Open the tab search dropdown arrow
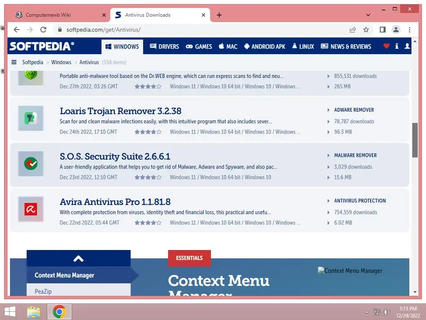 click(x=368, y=15)
